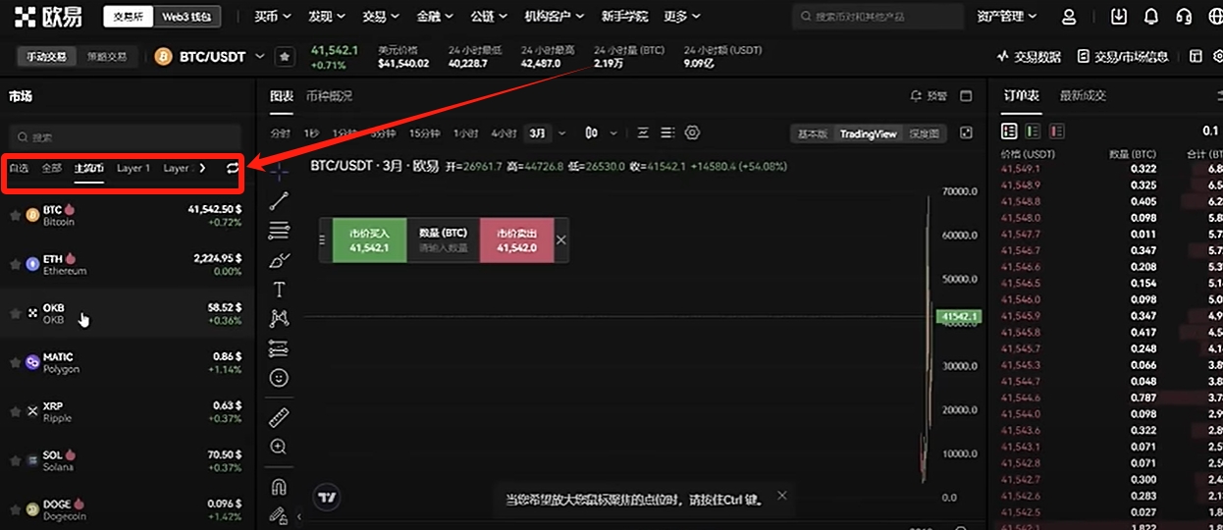Toggle the lock drawings mode

[279, 514]
